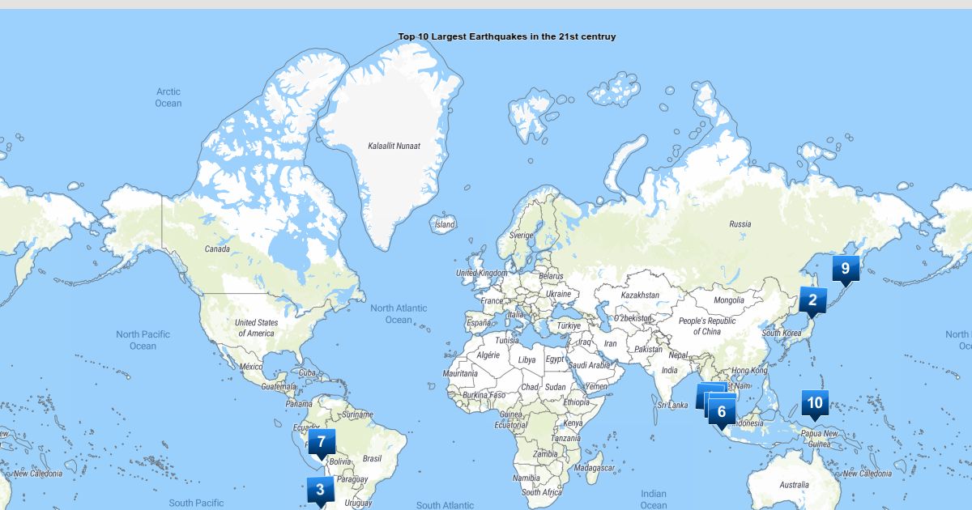Click the Australia label on the map
This screenshot has height=510, width=972.
click(x=794, y=485)
